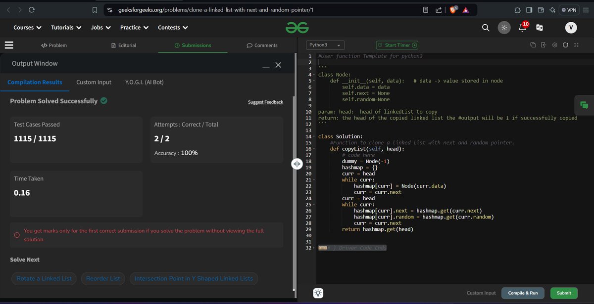
Task: Expand the Jobs dropdown menu
Action: pos(100,28)
